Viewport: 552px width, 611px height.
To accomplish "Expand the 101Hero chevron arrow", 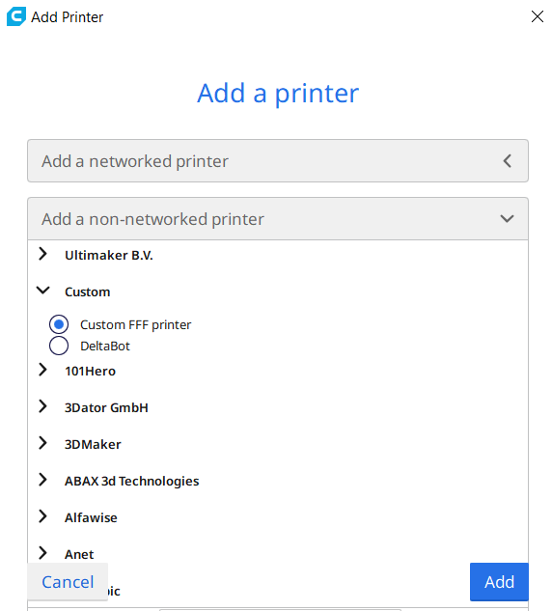I will 42,370.
